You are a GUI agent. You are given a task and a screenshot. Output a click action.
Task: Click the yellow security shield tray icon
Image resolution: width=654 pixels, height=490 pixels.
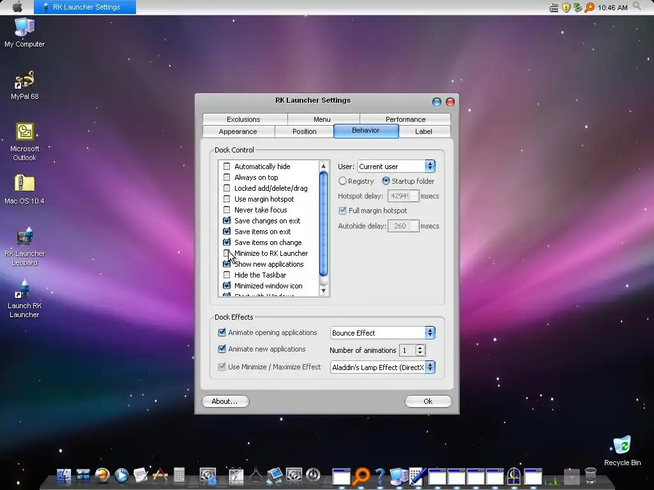566,8
